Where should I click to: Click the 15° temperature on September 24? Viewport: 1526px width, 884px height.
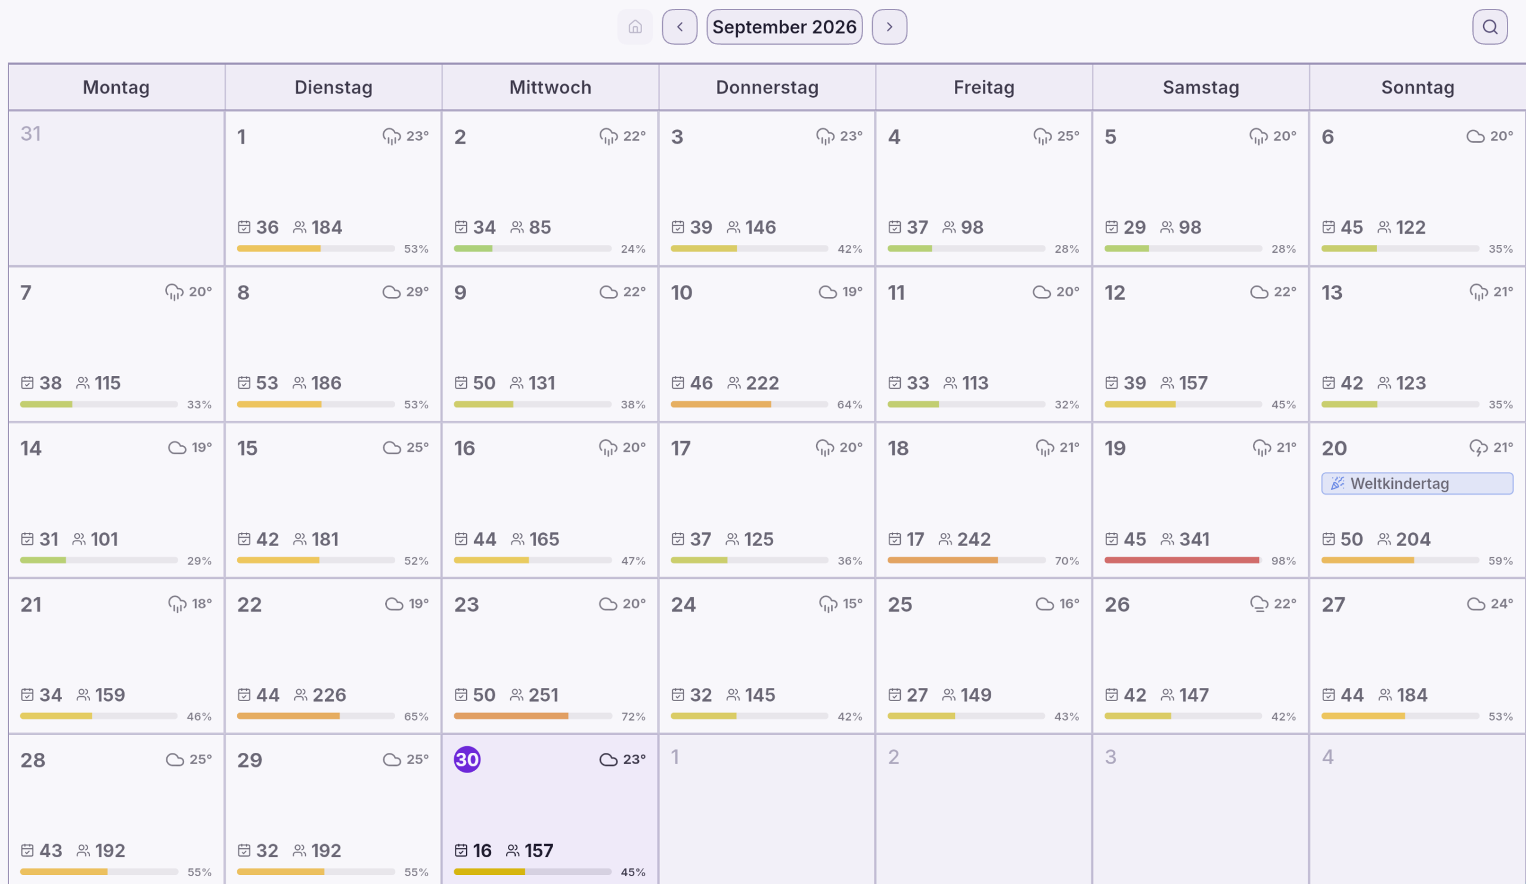point(852,604)
